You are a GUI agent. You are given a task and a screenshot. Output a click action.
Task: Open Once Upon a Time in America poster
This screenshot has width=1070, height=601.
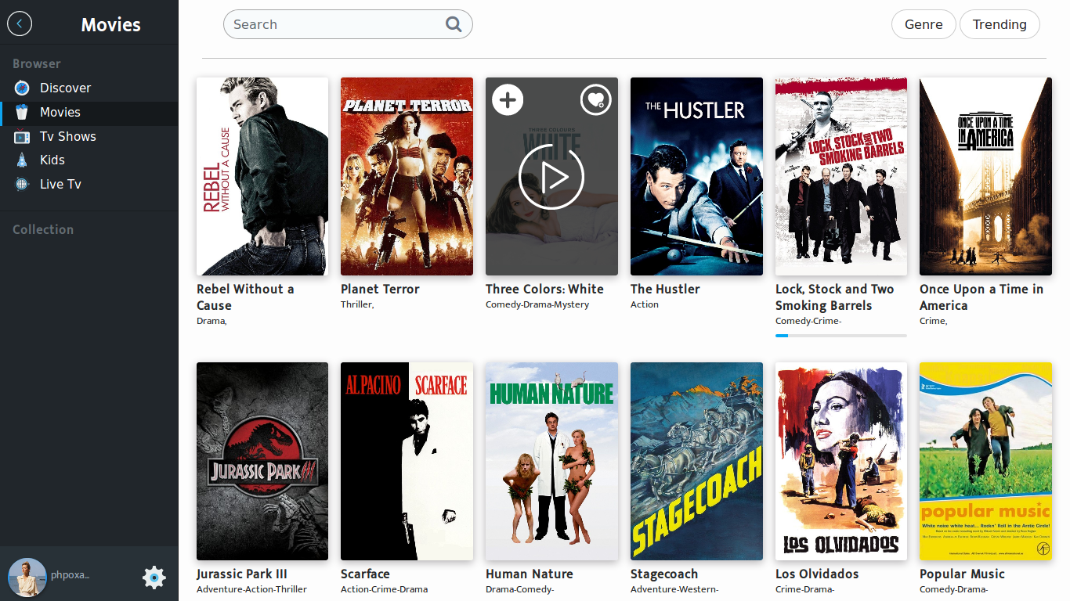click(985, 176)
